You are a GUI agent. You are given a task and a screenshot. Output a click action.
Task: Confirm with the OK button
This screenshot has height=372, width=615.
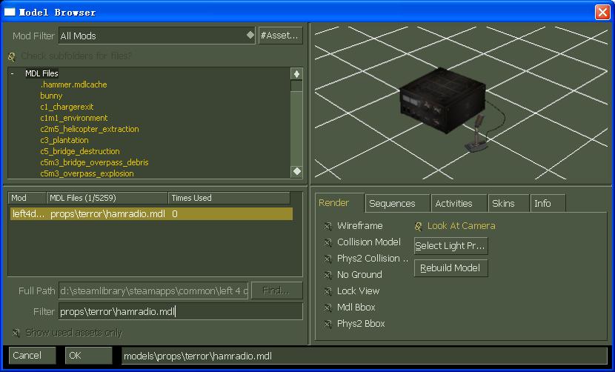coord(88,356)
